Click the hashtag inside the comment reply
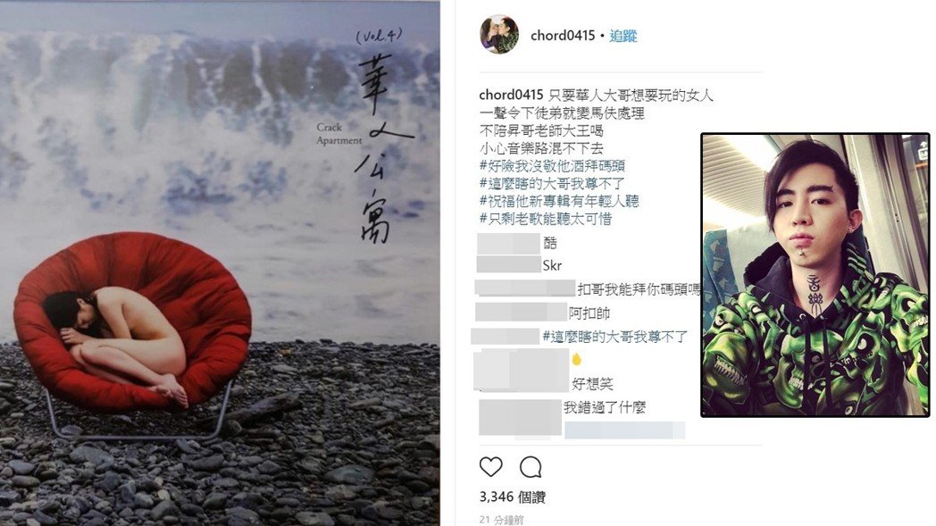Screen dimensions: 936x526 [x=614, y=337]
